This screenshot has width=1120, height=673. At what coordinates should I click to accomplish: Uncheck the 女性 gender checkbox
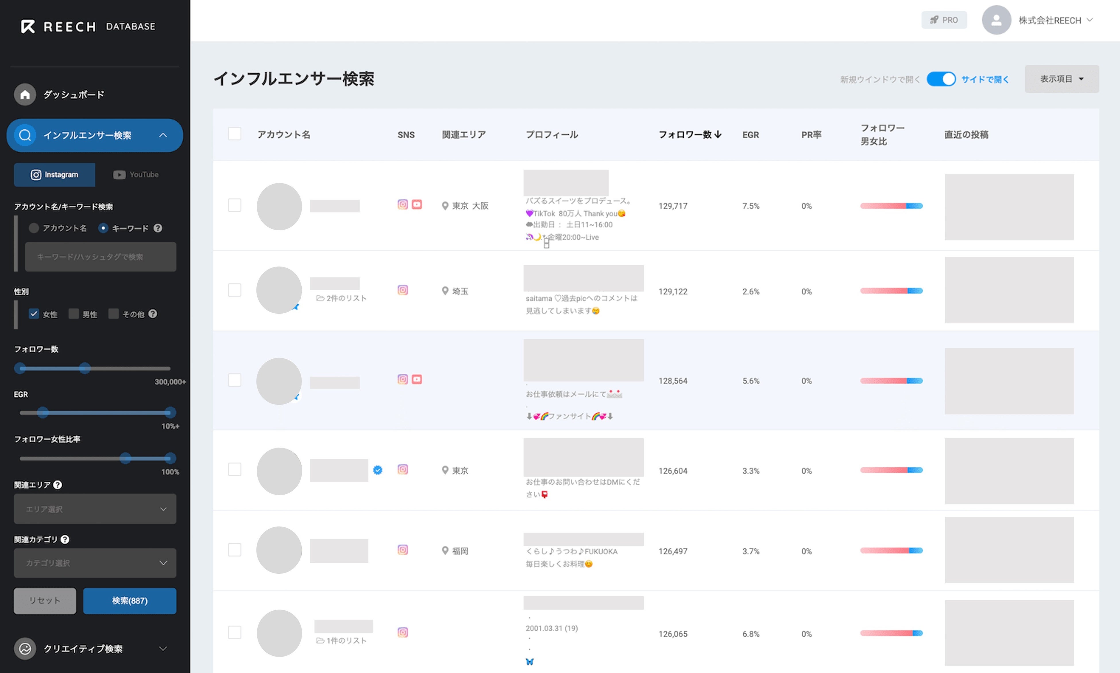click(x=34, y=314)
